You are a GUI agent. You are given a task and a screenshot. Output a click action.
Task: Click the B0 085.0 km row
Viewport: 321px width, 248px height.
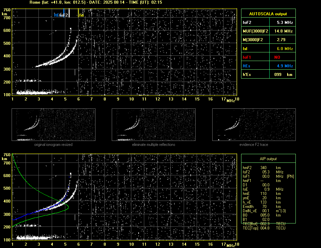pyautogui.click(x=261, y=215)
